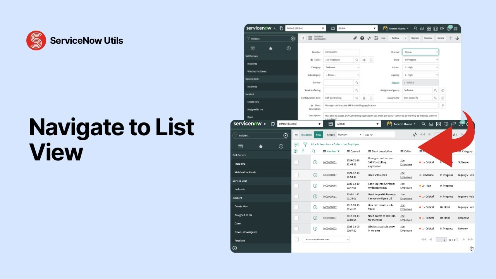496x279 pixels.
Task: Open the Urgency dropdown in form
Action: (420, 75)
